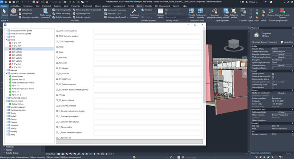Click the CZ_Komentář input field
The width and height of the screenshot is (294, 159).
click(x=147, y=63)
